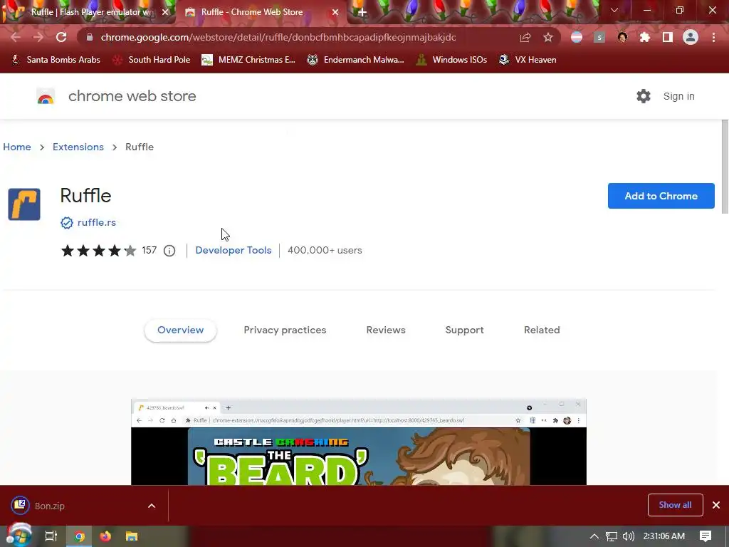
Task: Close the Ruffle Flash Player emulator tab
Action: (165, 12)
